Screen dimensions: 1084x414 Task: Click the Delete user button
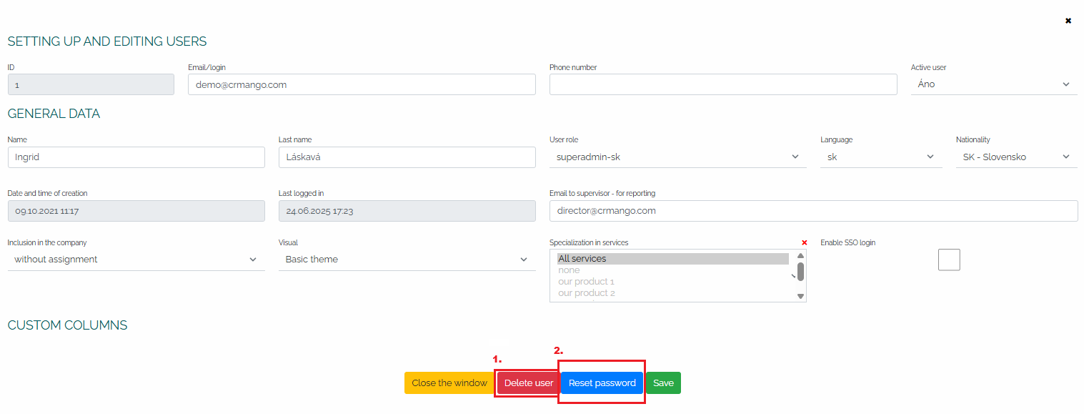tap(529, 383)
